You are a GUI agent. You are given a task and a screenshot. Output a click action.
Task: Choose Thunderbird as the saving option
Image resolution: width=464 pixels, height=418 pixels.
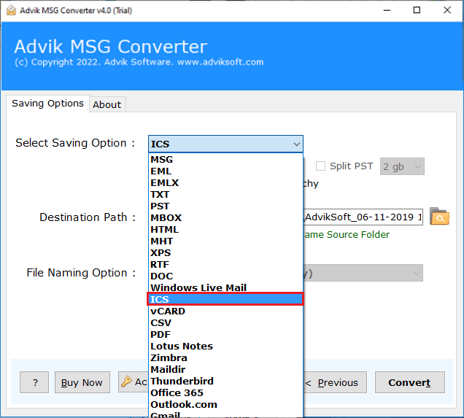pos(182,381)
